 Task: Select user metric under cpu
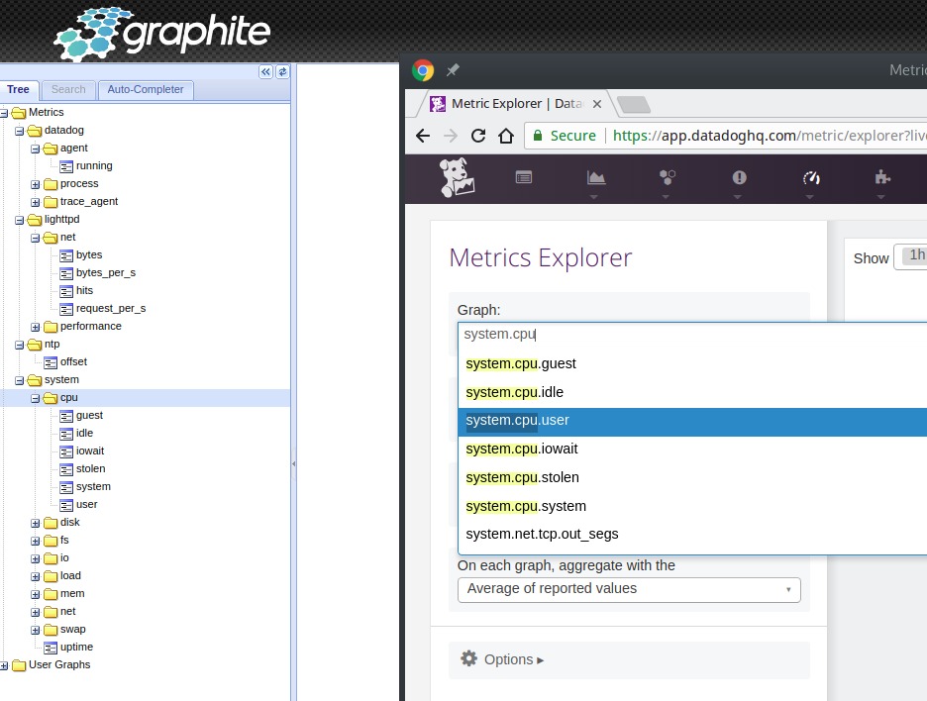coord(86,505)
